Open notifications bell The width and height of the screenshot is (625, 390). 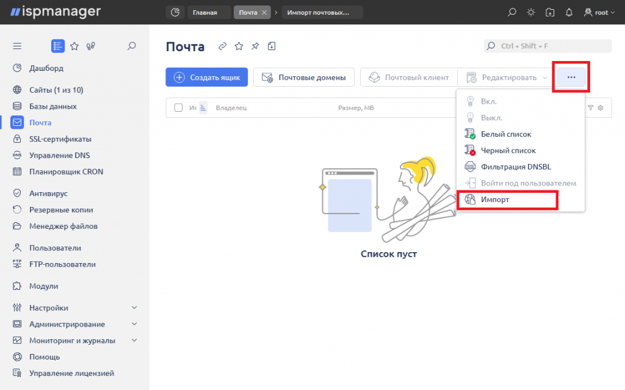(569, 12)
